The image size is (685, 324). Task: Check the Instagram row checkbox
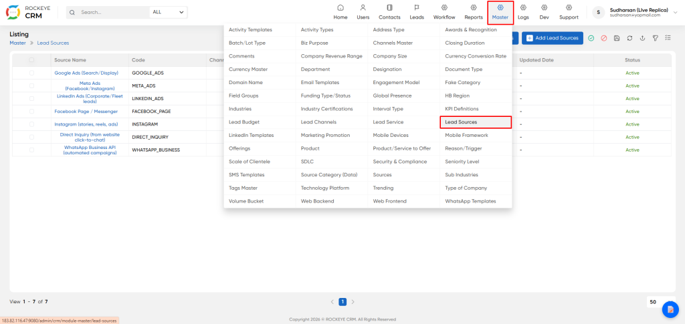point(31,124)
